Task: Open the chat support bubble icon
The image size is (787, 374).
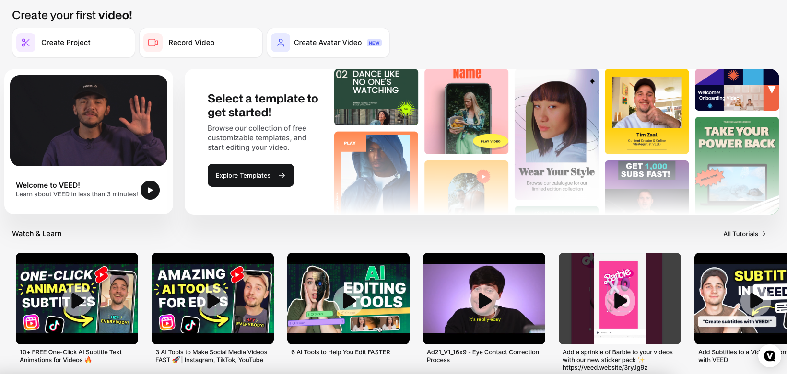Action: [769, 355]
